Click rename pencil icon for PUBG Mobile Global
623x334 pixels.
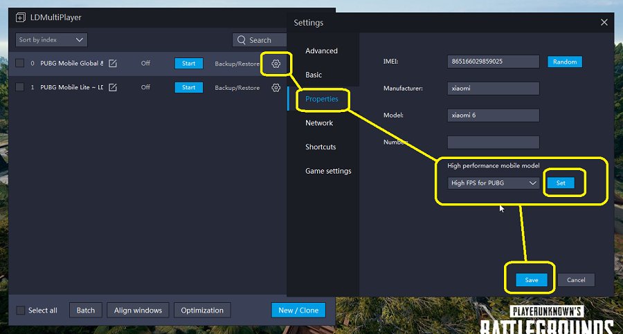coord(113,64)
